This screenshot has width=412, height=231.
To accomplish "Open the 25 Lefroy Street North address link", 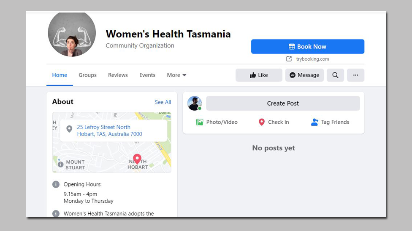I will 110,130.
